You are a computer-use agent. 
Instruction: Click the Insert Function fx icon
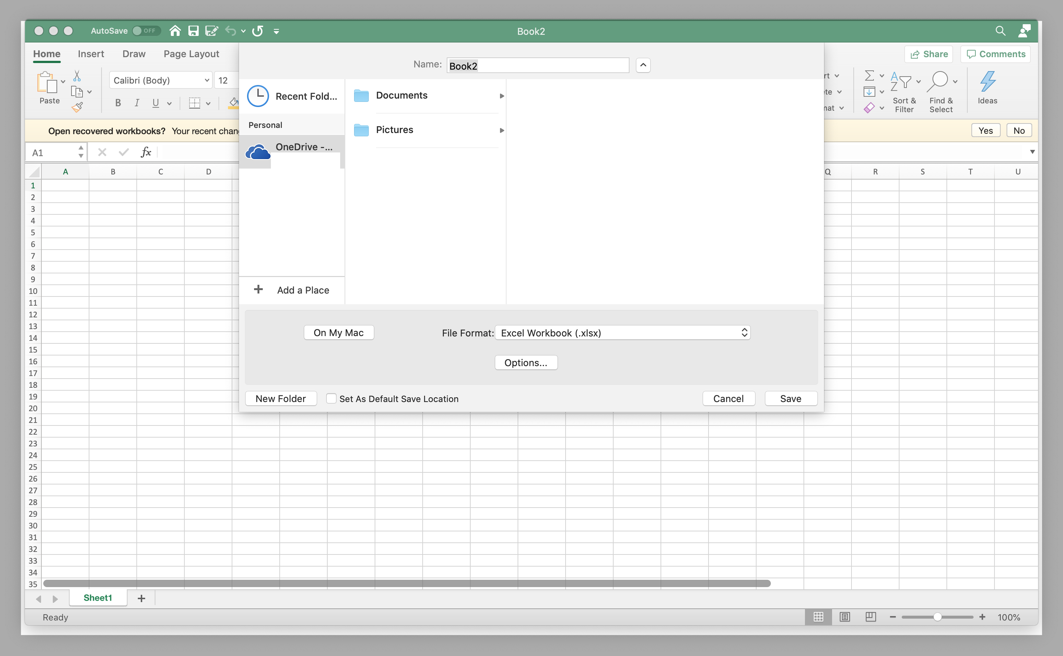tap(146, 152)
